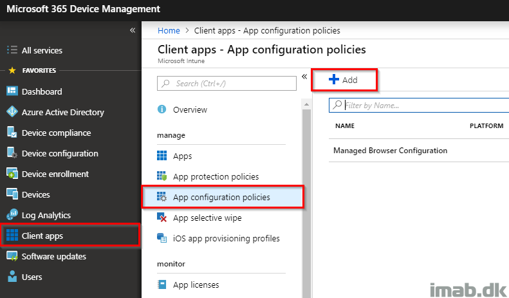
Task: Click the Device compliance icon
Action: pyautogui.click(x=12, y=133)
